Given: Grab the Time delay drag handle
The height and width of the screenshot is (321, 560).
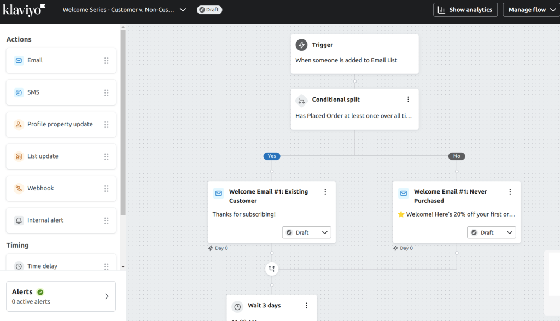Looking at the screenshot, I should tap(107, 266).
